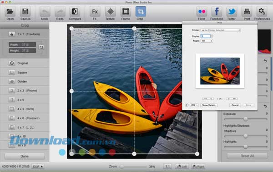Viewport: 273px width, 172px height.
Task: Click the right panel vertical scrollbar
Action: click(271, 74)
